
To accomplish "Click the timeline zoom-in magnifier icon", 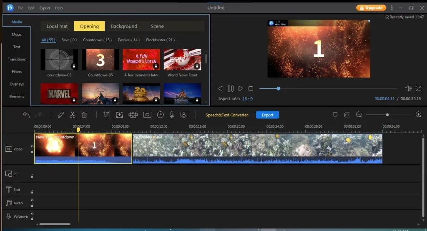I will coord(419,115).
